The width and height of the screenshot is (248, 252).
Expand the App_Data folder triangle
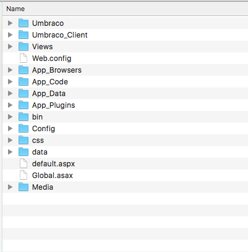[x=10, y=94]
